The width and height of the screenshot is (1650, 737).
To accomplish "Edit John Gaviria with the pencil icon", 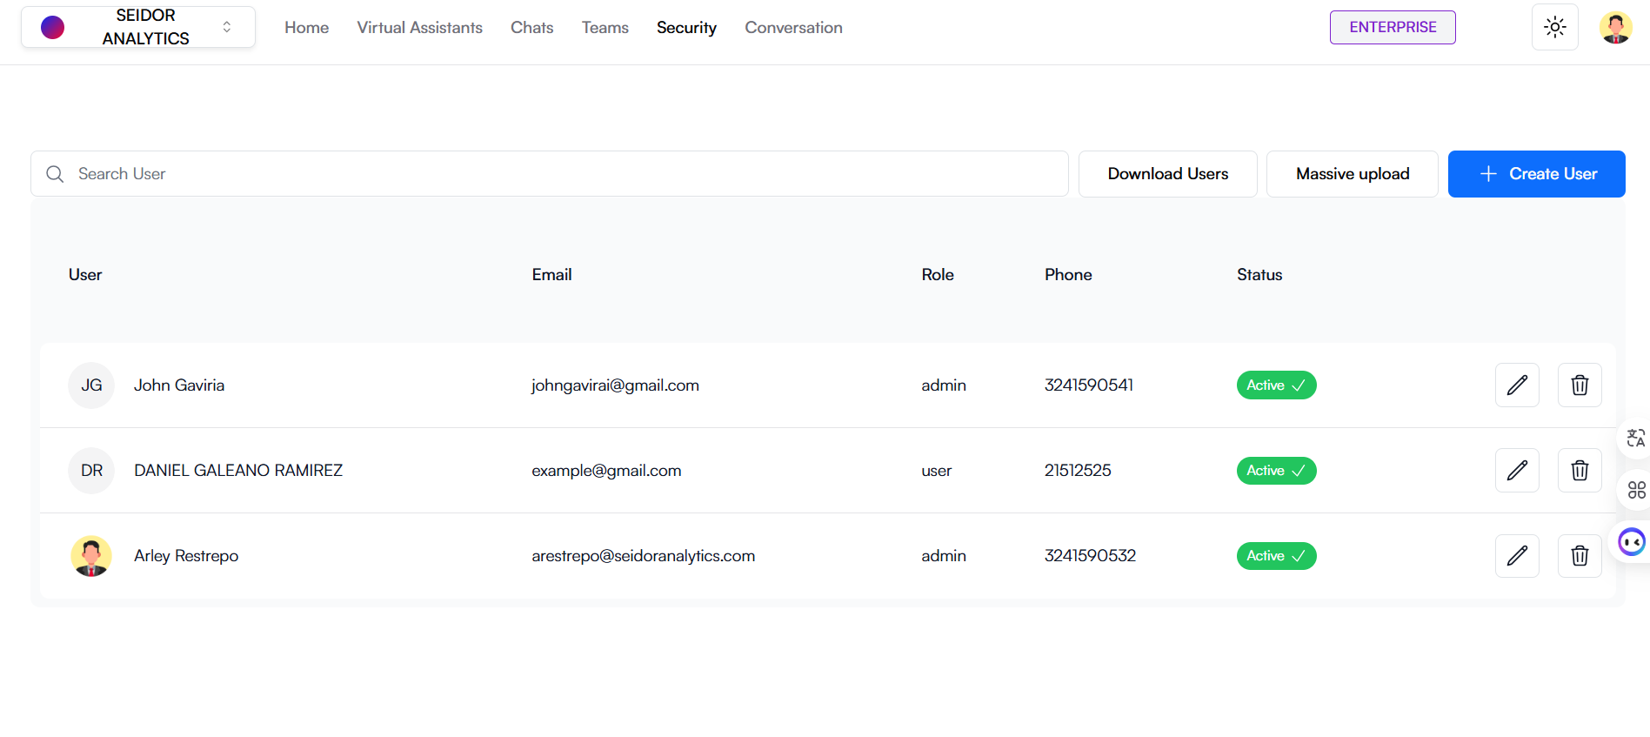I will click(x=1517, y=385).
